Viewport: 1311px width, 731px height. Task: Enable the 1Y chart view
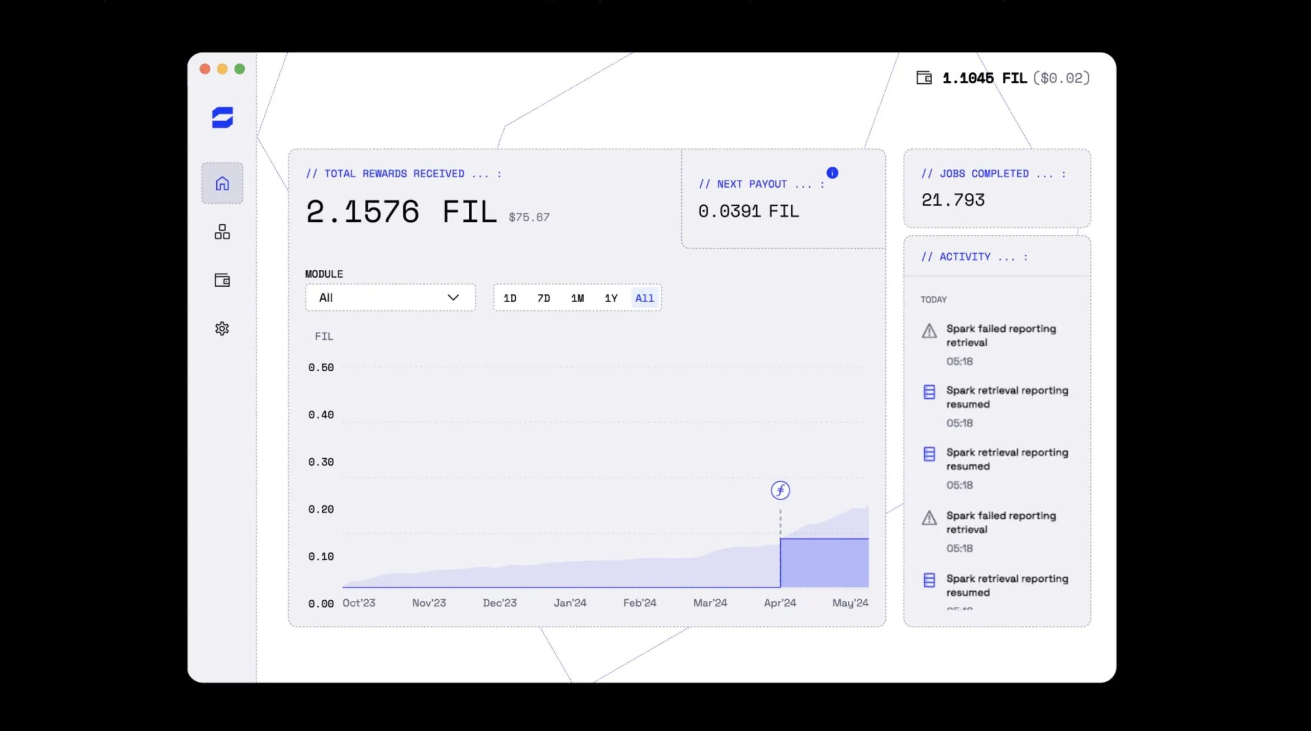click(611, 297)
